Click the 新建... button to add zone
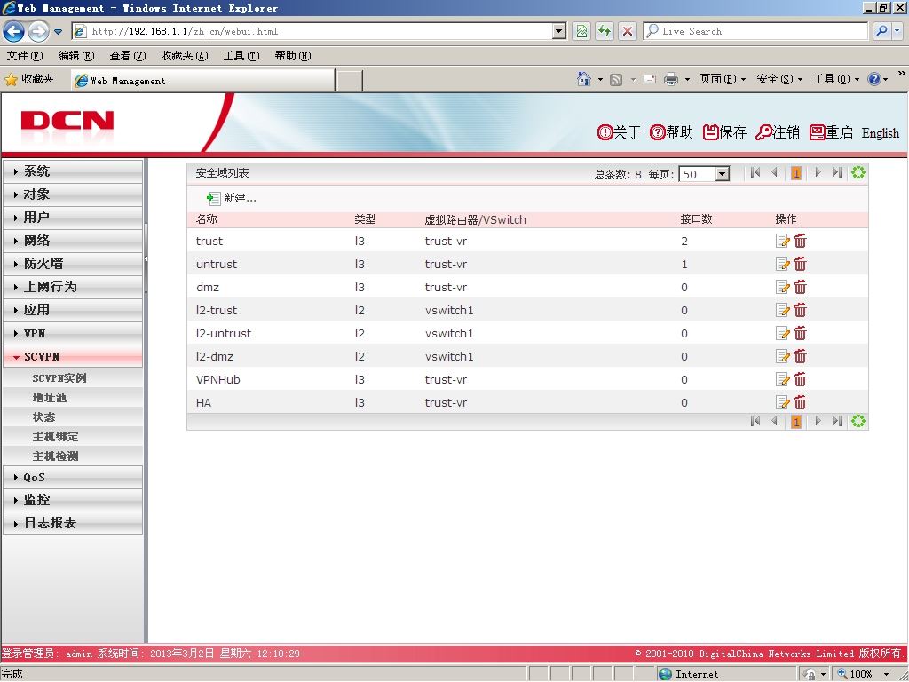 pos(232,198)
